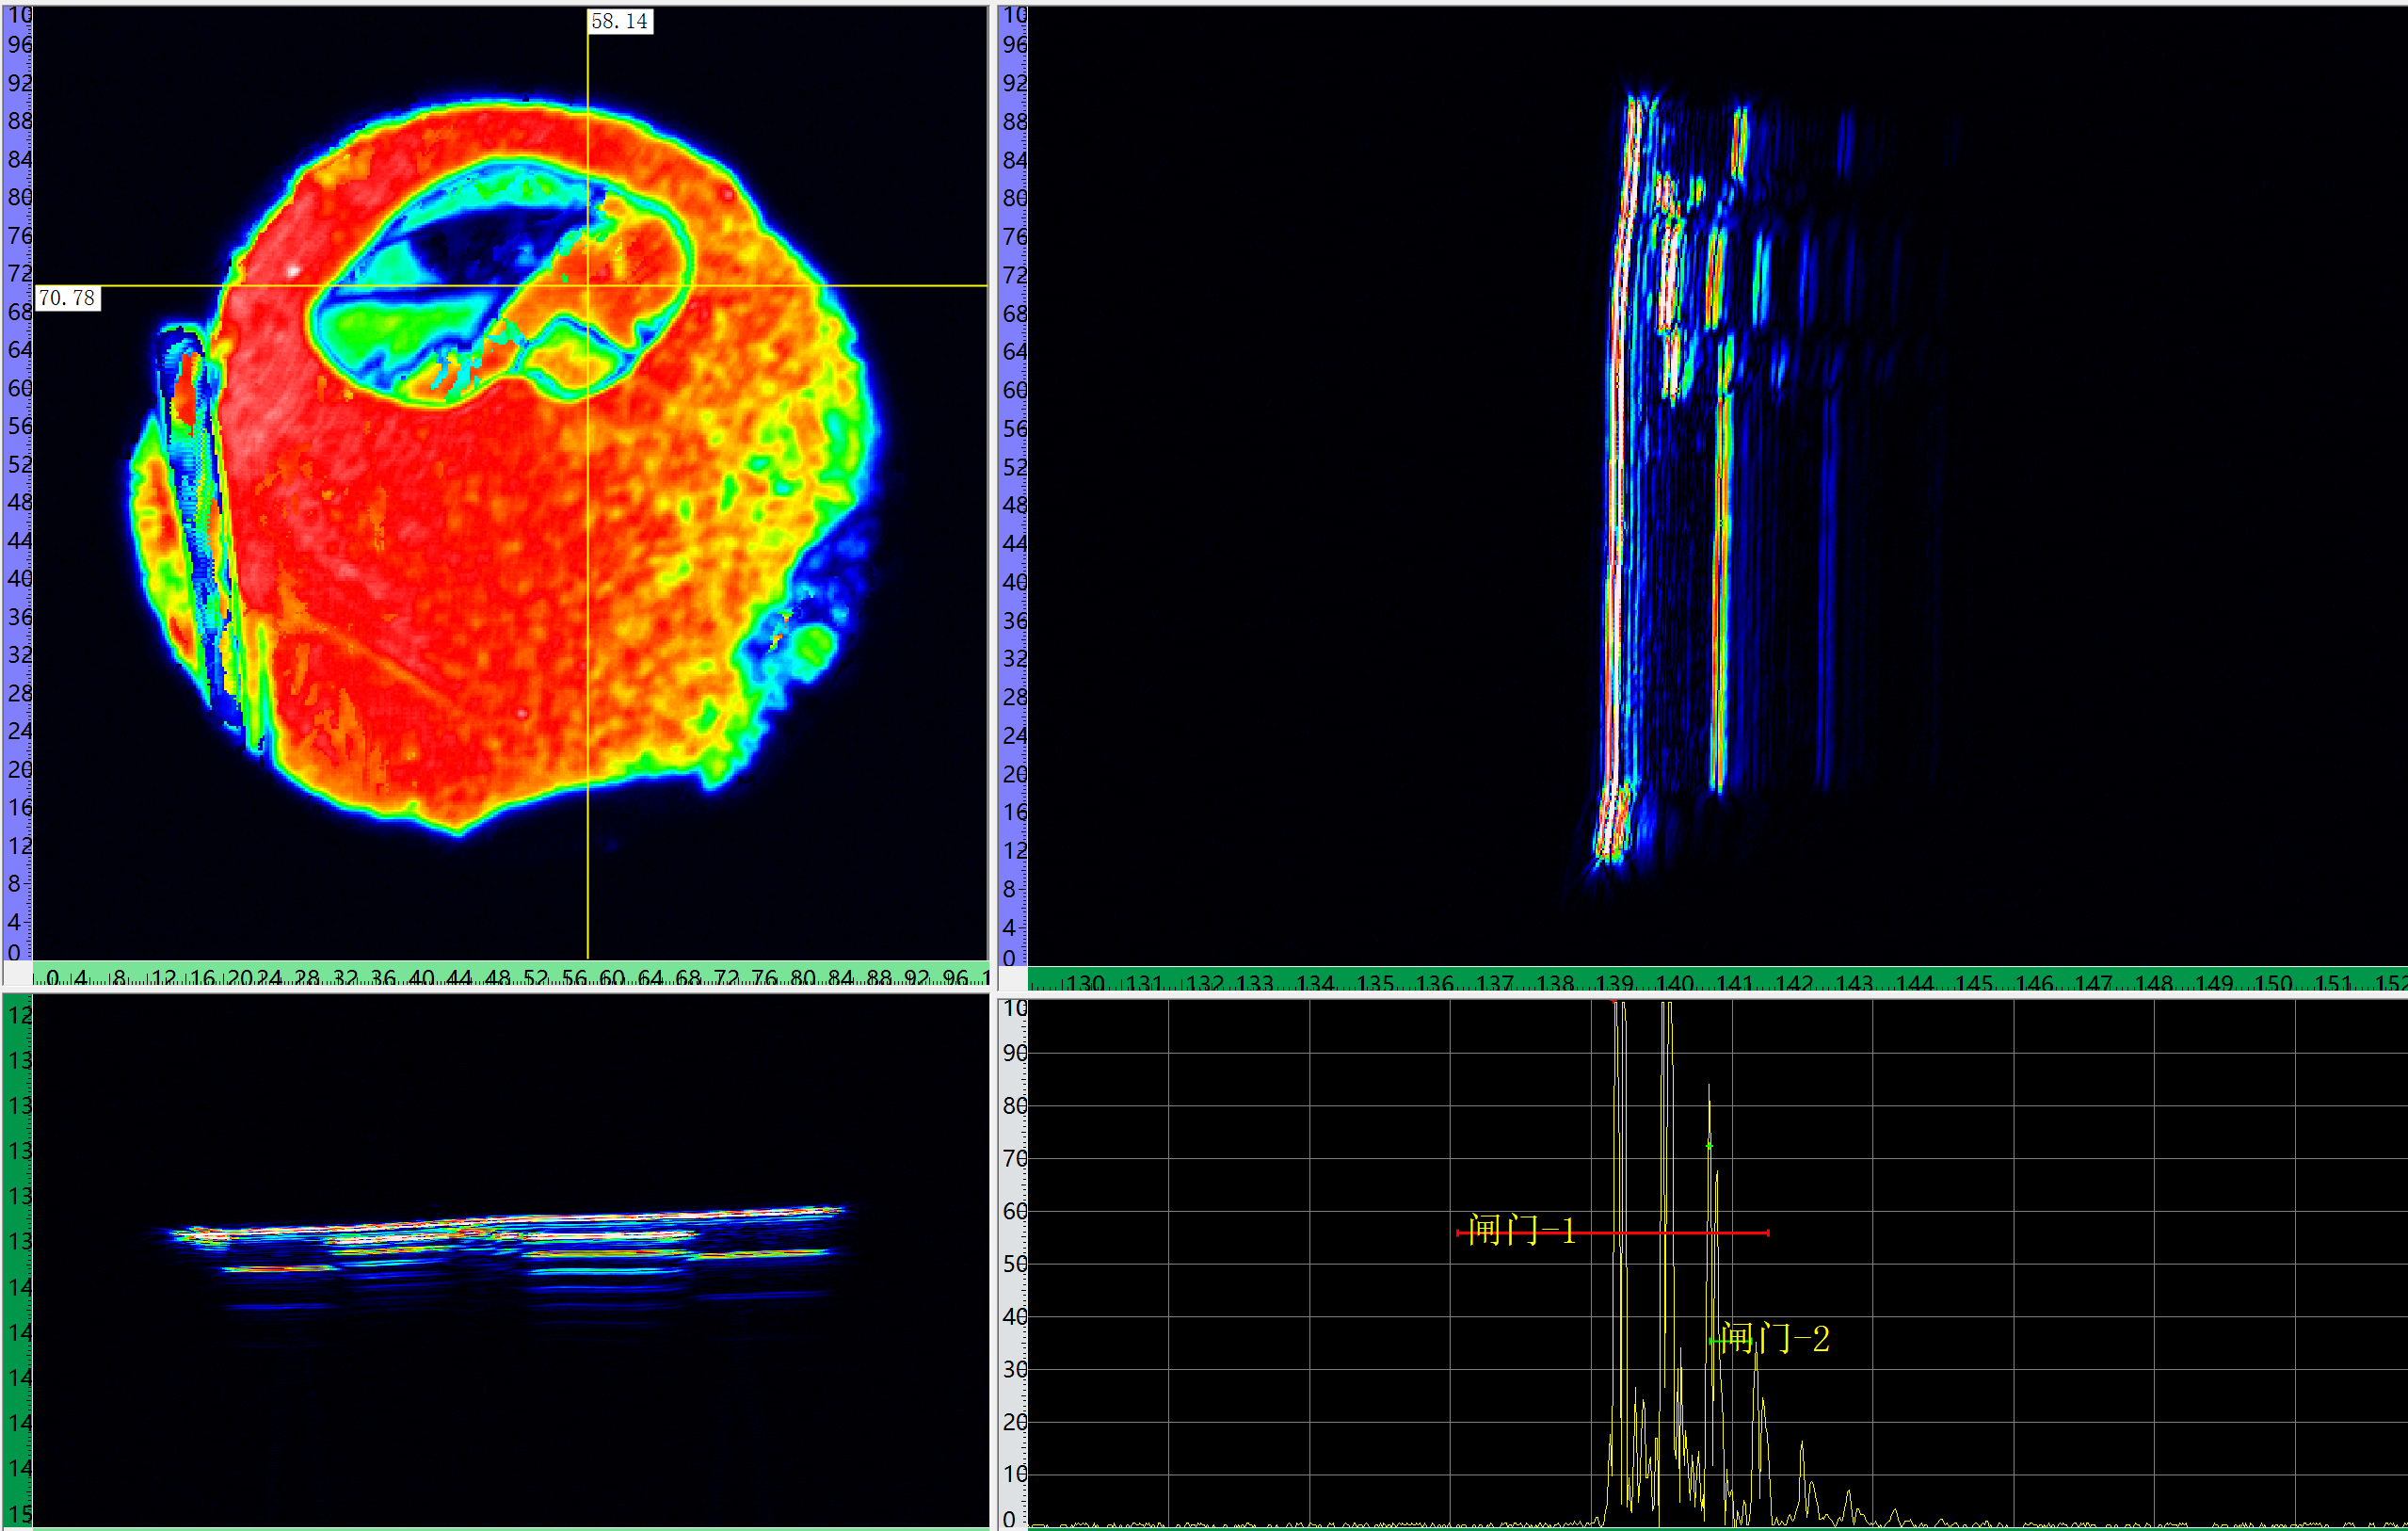Click left end handle of red gate-1 line
Image resolution: width=2408 pixels, height=1531 pixels.
coord(1458,1233)
